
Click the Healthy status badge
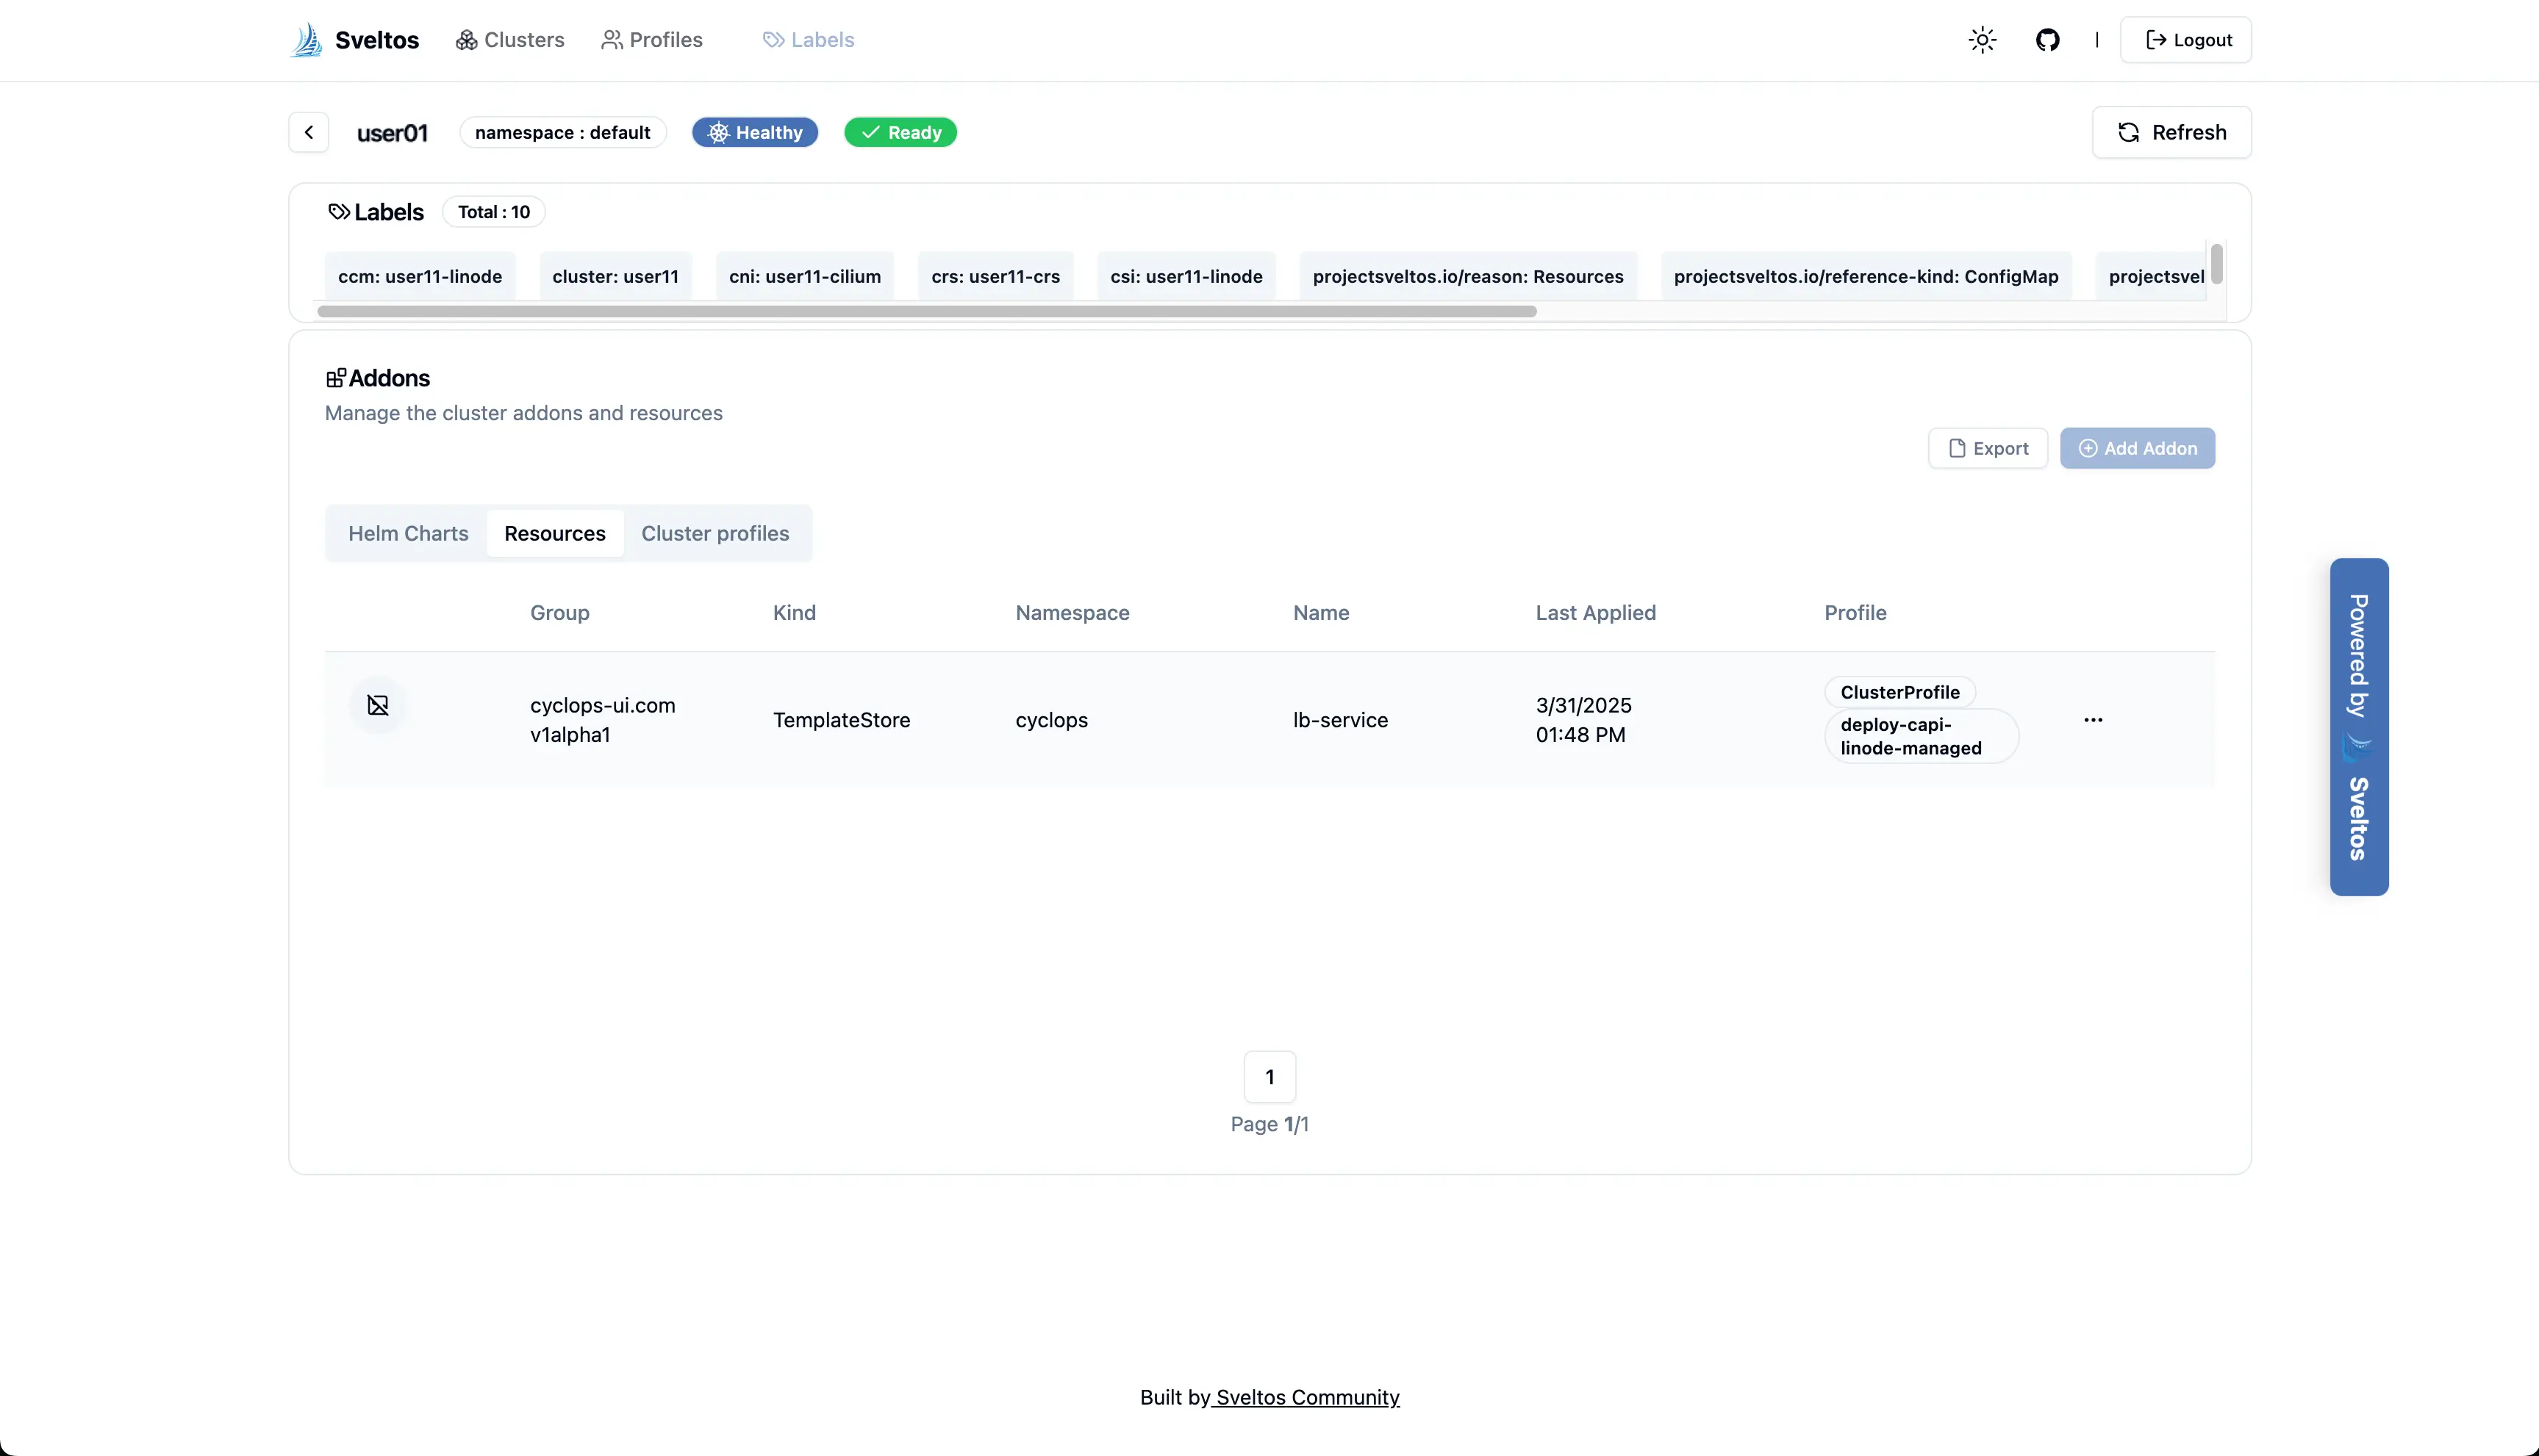[755, 132]
